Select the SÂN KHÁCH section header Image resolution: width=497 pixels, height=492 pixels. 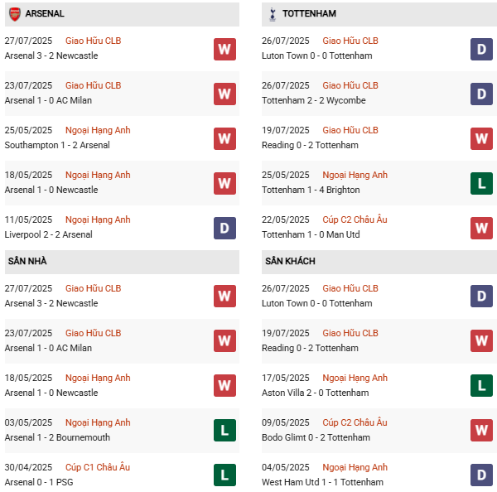click(290, 262)
